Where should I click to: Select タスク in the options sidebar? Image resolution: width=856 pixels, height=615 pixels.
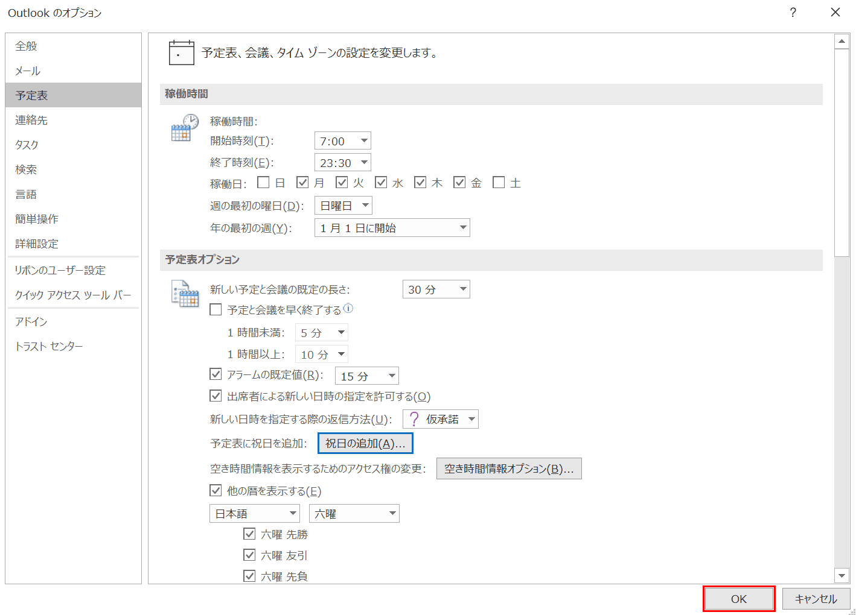(74, 145)
